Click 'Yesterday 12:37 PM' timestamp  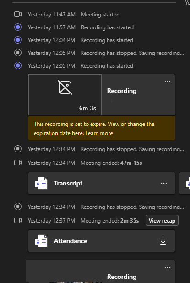pos(51,221)
